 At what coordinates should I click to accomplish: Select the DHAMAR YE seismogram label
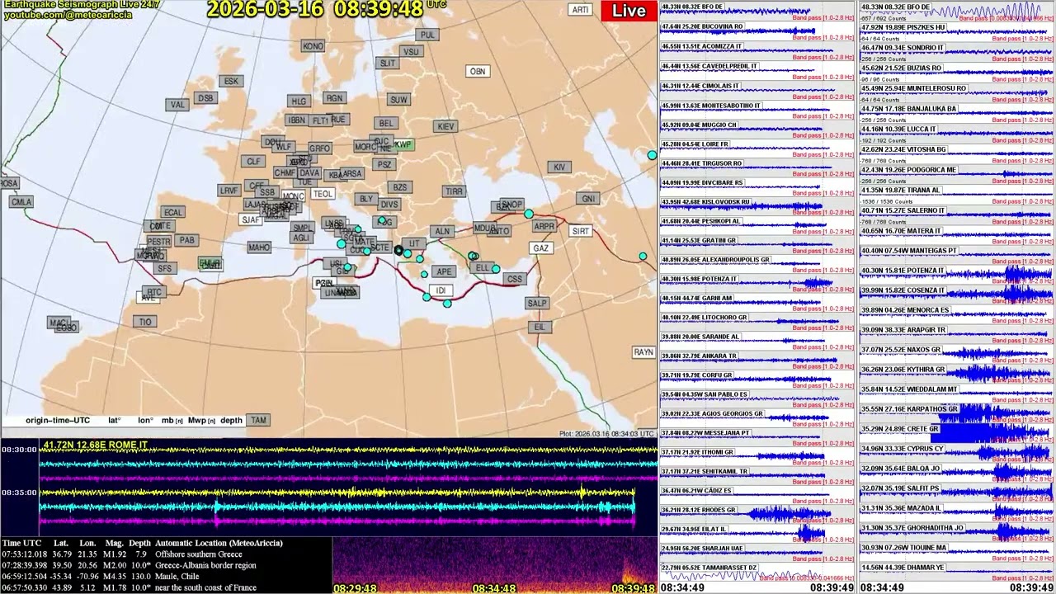click(x=903, y=568)
